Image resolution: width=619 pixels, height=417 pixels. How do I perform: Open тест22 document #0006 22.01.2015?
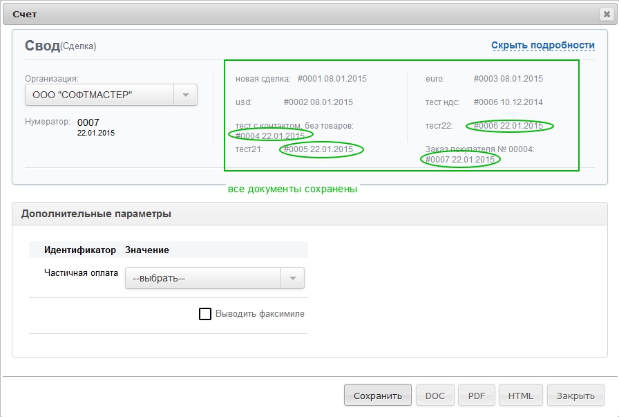point(508,126)
